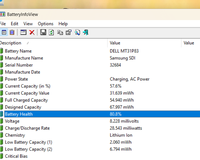Click the highlighted Battery Health label
Screen dimensions: 200x160
19,114
